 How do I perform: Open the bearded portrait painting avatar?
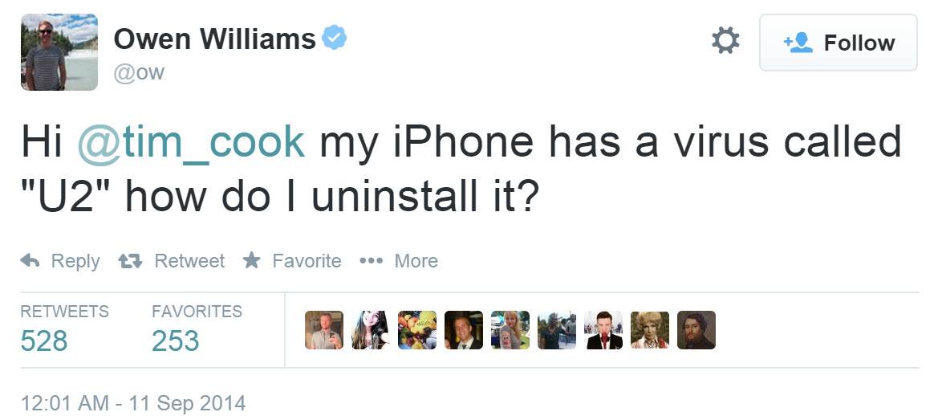coord(696,329)
